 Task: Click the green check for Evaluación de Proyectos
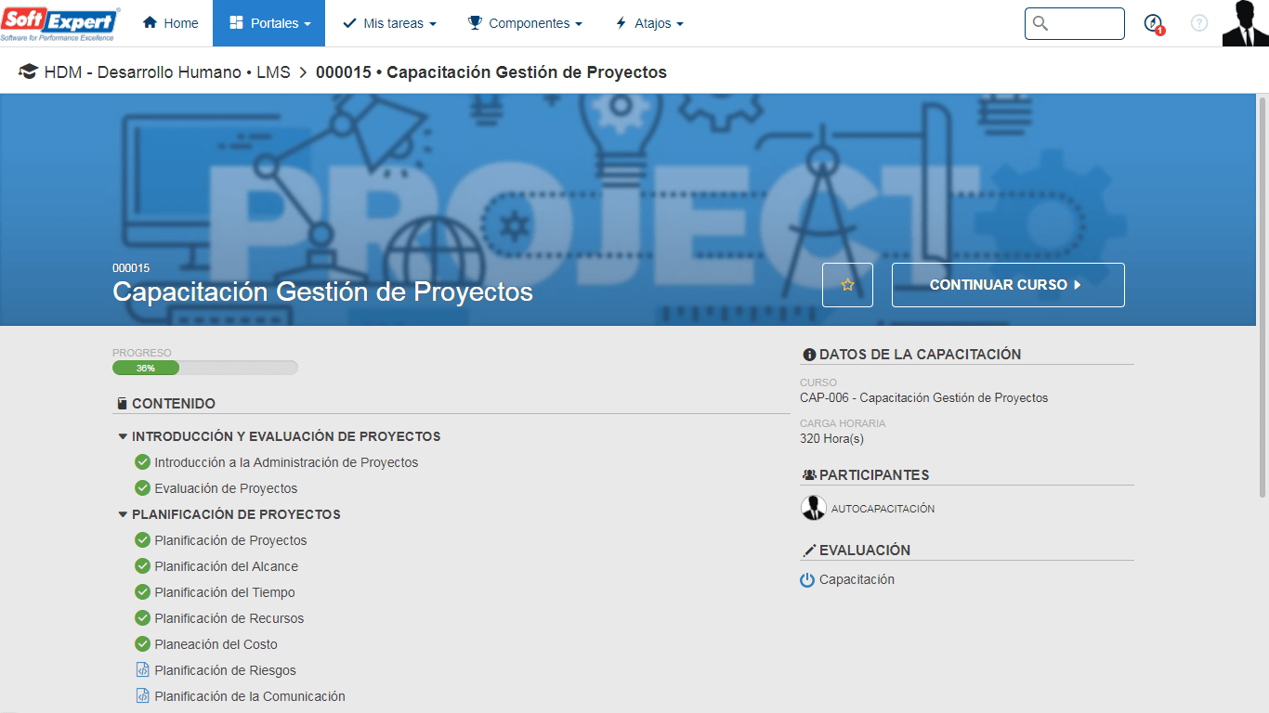[142, 488]
